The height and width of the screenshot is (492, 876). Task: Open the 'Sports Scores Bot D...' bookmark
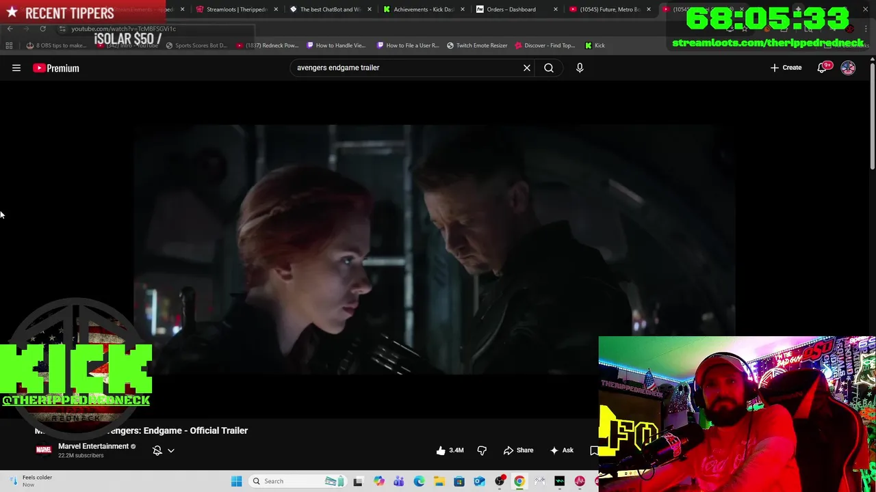[x=196, y=45]
